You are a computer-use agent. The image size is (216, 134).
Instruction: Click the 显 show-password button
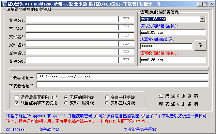coord(200,45)
